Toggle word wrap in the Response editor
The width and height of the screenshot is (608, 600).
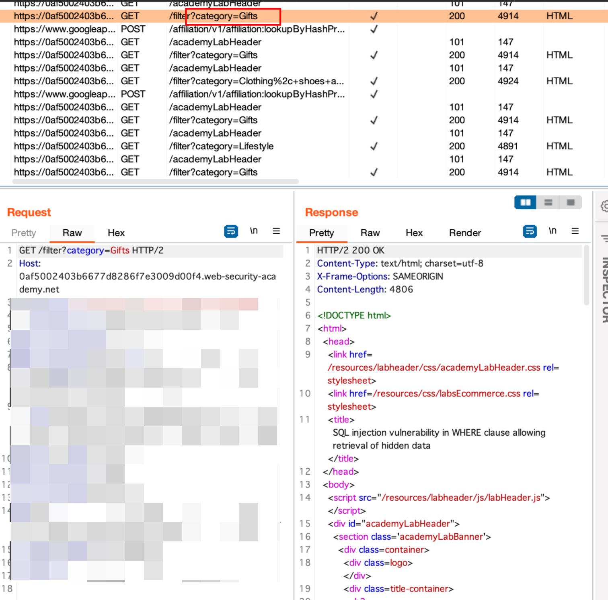[x=530, y=231]
